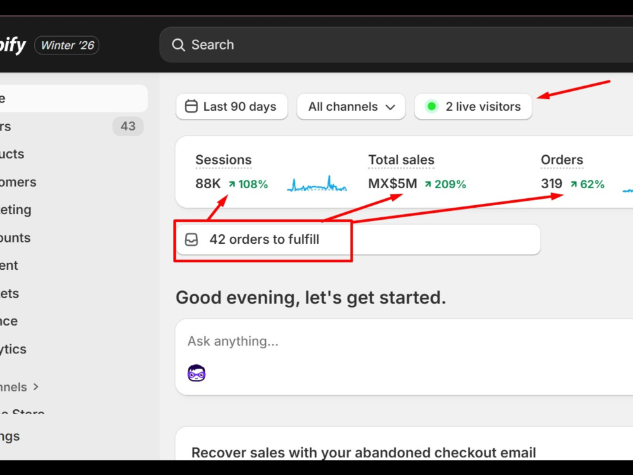The height and width of the screenshot is (475, 633).
Task: Click the MX$5M total sales value
Action: pyautogui.click(x=392, y=184)
